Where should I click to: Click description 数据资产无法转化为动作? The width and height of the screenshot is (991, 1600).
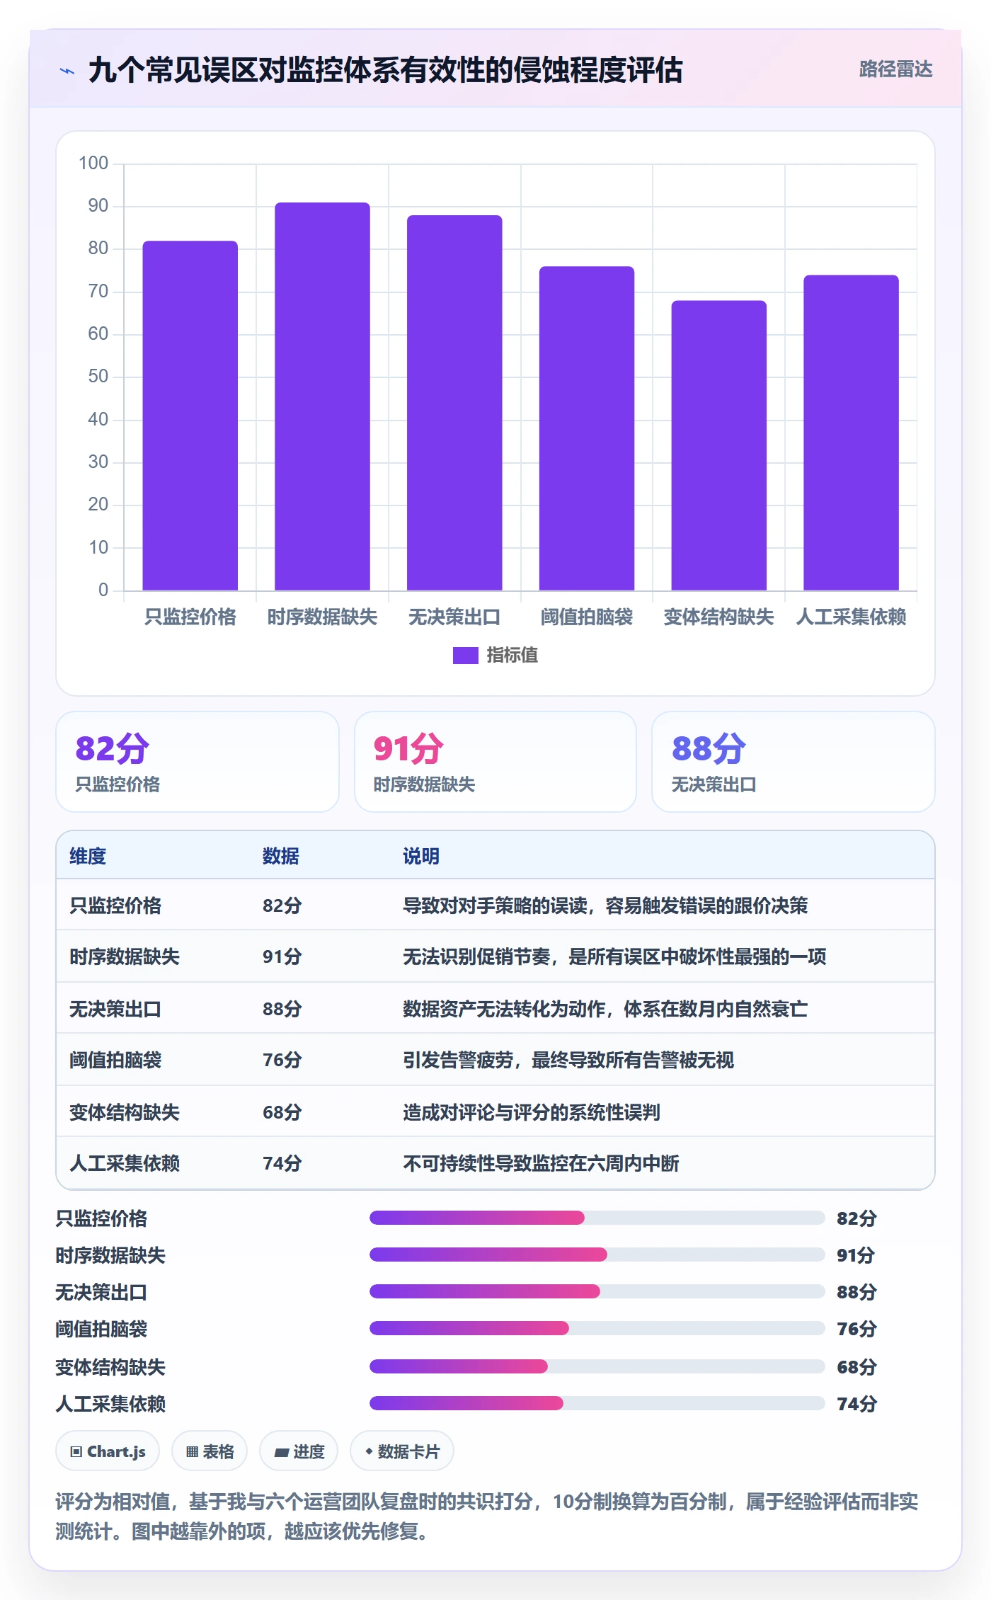(605, 1009)
